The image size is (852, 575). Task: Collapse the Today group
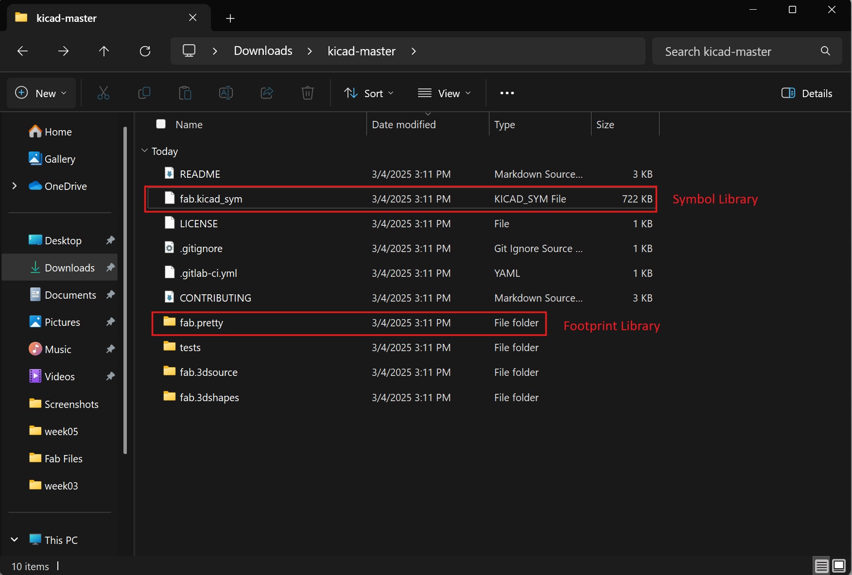[144, 151]
